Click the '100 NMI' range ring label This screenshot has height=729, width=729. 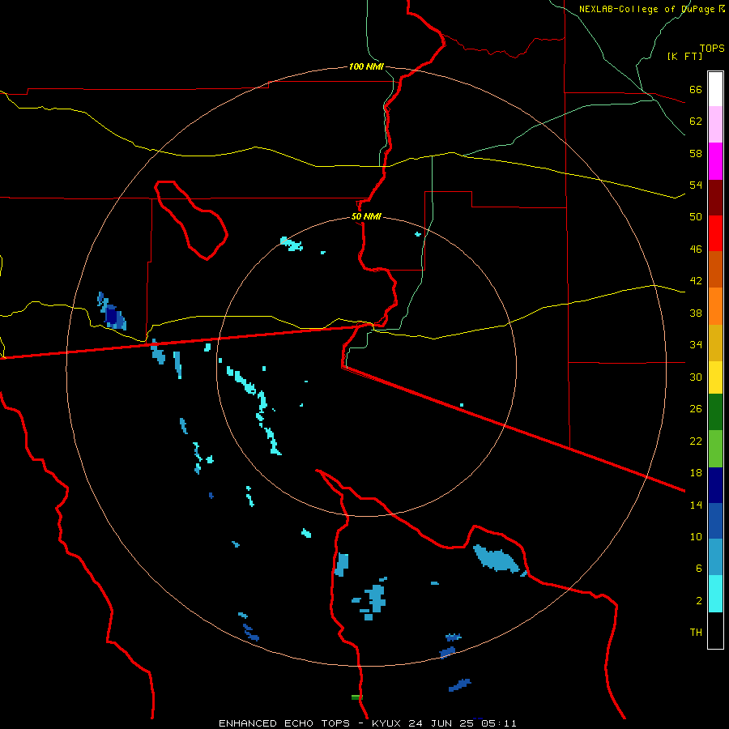366,66
